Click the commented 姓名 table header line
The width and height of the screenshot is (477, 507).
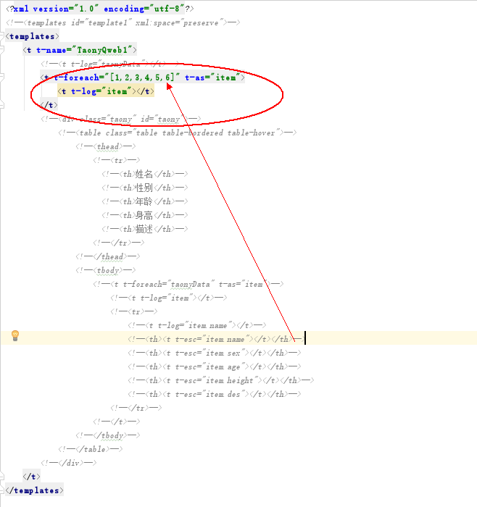pos(145,174)
